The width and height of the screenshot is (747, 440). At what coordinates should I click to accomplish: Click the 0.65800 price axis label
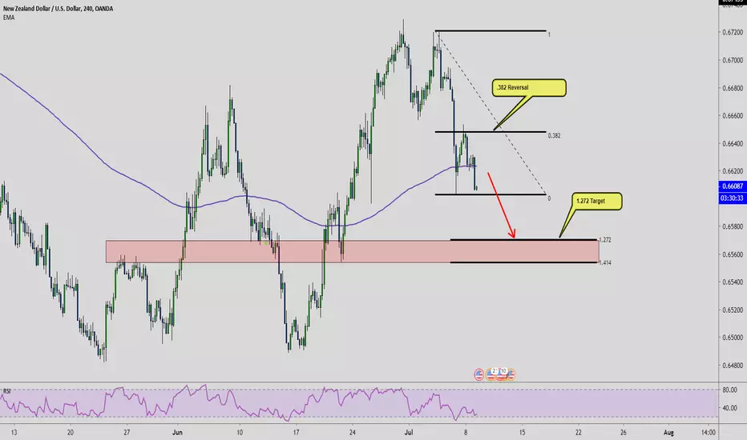(x=733, y=226)
